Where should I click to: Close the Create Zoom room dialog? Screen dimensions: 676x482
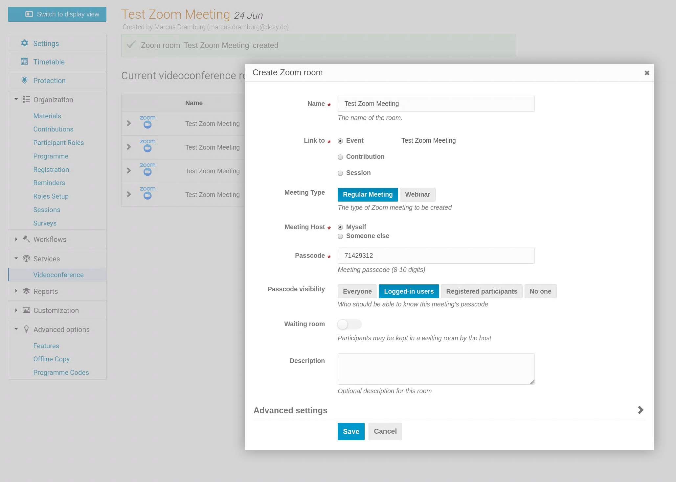tap(647, 73)
